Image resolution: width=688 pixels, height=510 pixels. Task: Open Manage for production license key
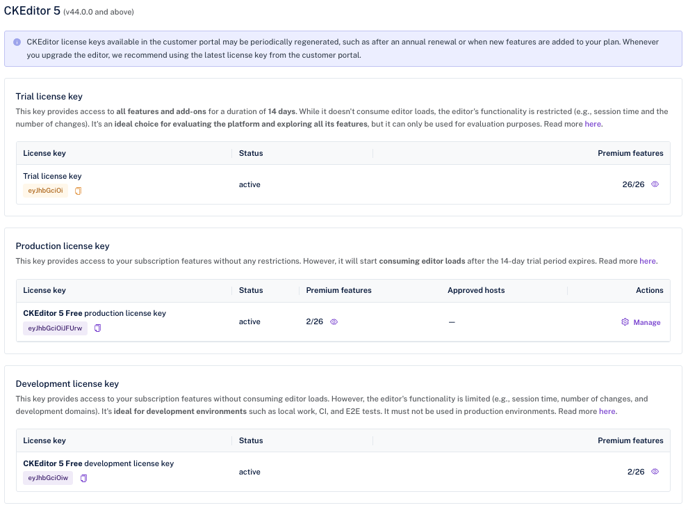(x=646, y=322)
